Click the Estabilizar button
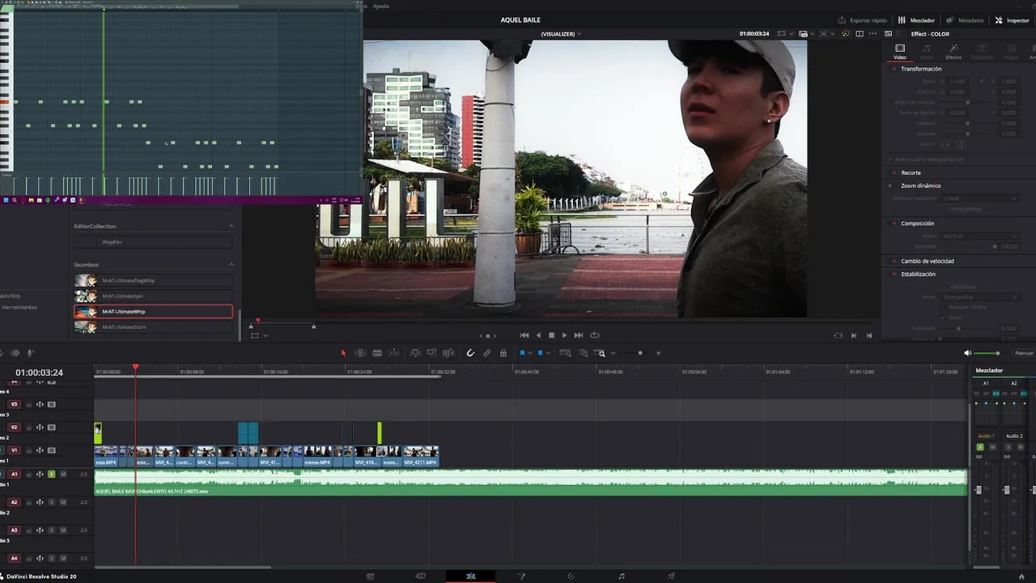Image resolution: width=1036 pixels, height=583 pixels. (963, 287)
